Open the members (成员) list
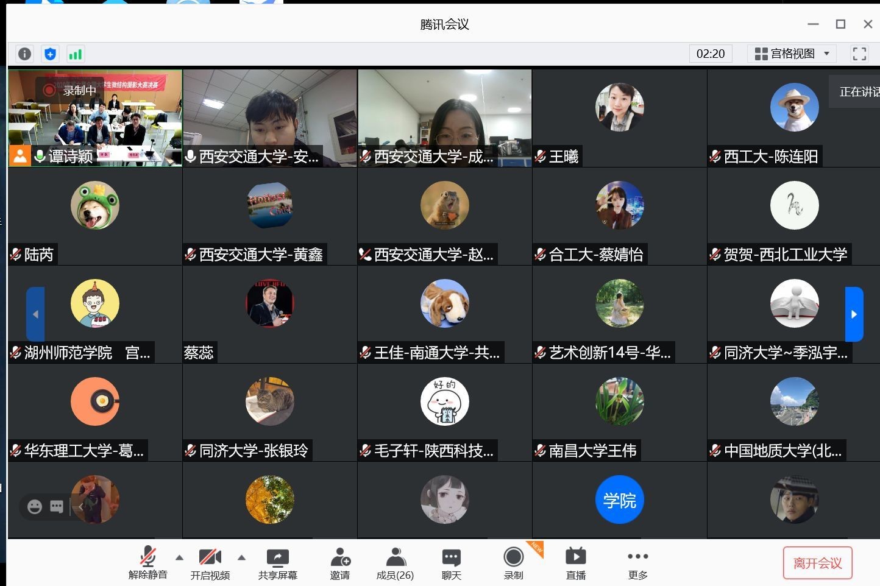Viewport: 880px width, 586px height. pyautogui.click(x=395, y=563)
